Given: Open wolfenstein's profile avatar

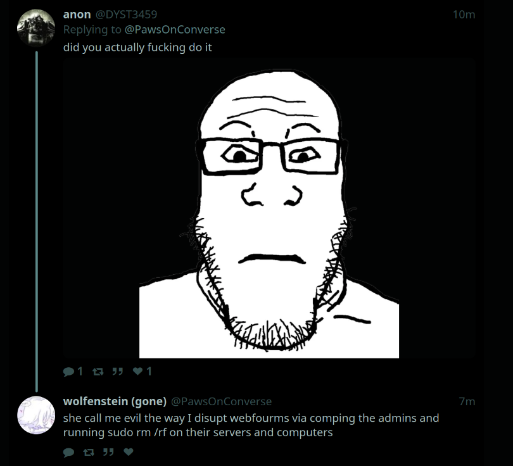Looking at the screenshot, I should (36, 415).
